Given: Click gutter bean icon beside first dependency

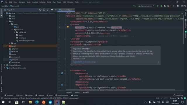Looking at the screenshot, I should pos(62,73).
